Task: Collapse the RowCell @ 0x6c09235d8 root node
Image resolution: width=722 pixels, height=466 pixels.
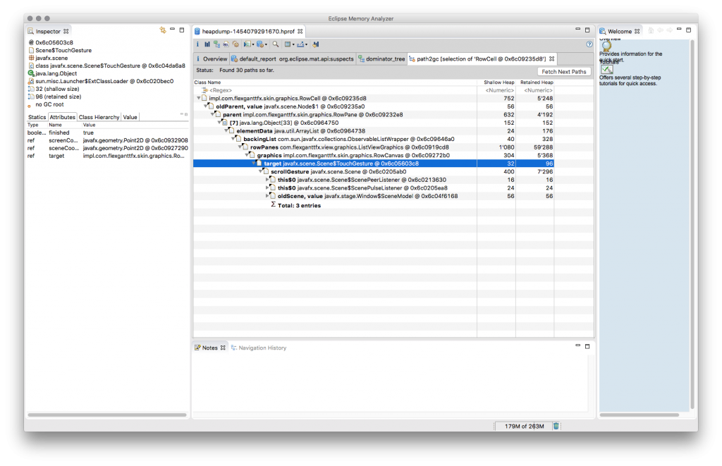Action: (199, 98)
